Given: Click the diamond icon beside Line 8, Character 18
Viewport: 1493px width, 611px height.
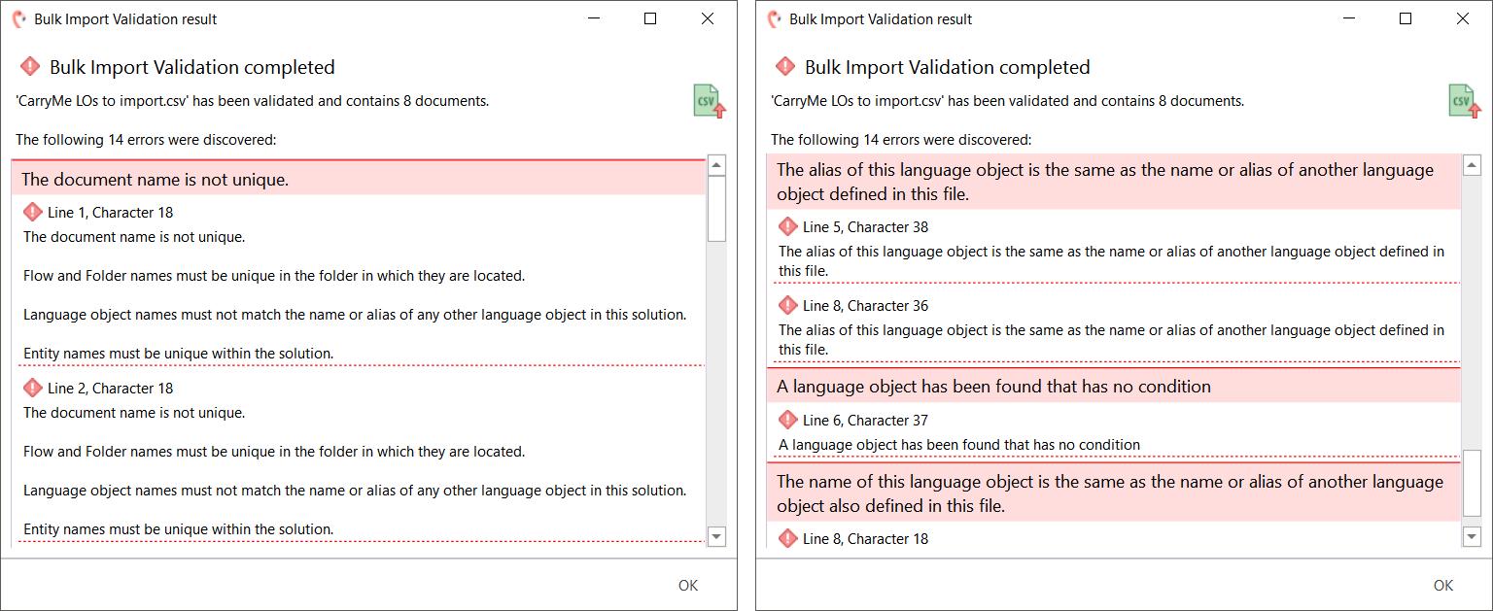Looking at the screenshot, I should [x=788, y=538].
